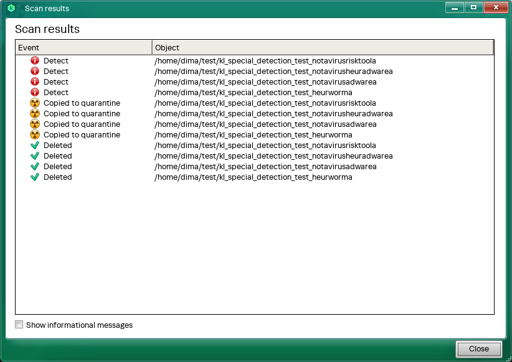Select the quarantine radiation icon for notavirusheuradwarea
Viewport: 512px width, 362px height.
(35, 114)
